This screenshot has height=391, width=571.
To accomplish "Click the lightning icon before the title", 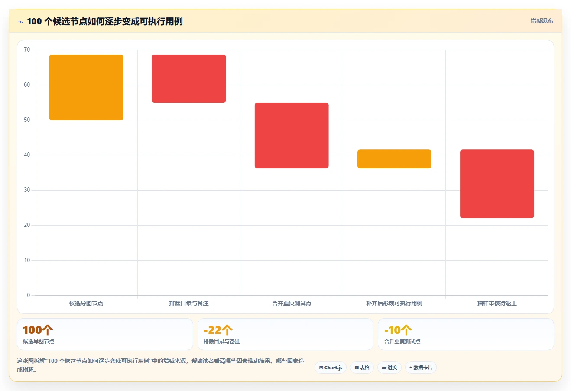I will coord(20,22).
